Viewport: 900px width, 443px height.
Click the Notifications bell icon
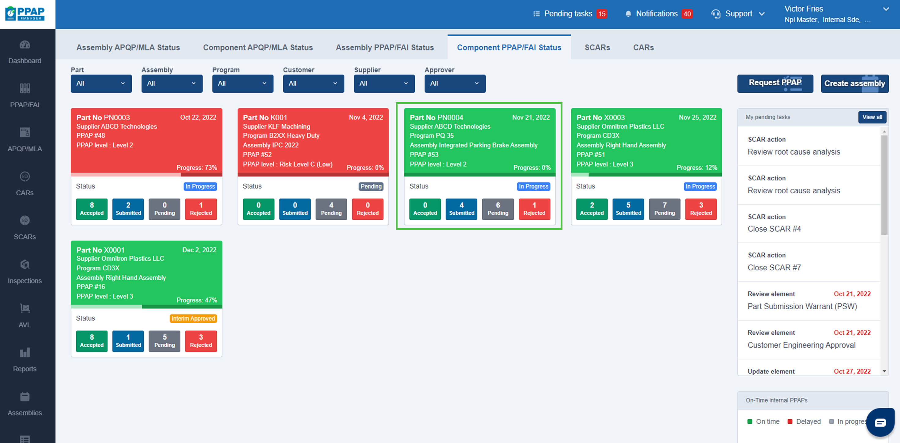click(x=628, y=14)
